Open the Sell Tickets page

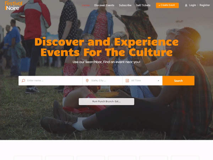click(143, 5)
